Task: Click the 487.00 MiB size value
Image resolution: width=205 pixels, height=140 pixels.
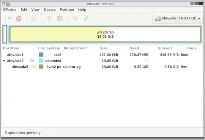Action: (109, 55)
